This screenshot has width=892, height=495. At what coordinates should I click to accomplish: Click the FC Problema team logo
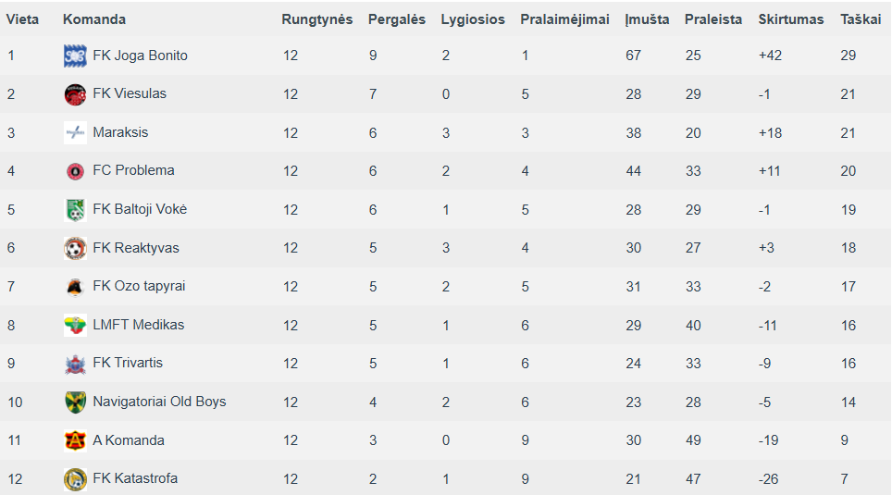click(x=75, y=170)
